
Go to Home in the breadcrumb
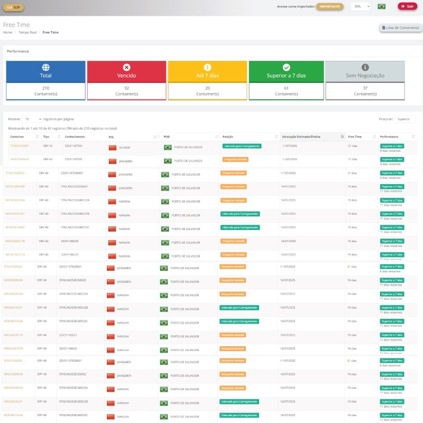pos(7,32)
